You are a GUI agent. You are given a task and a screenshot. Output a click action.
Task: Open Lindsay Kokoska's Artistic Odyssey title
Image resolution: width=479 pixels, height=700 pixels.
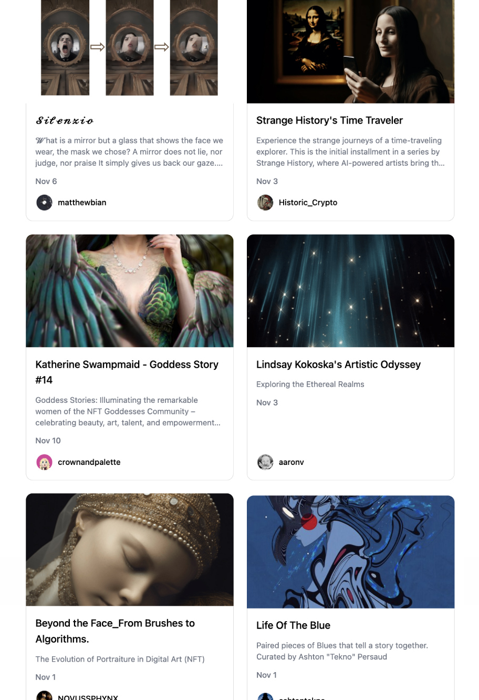[338, 364]
